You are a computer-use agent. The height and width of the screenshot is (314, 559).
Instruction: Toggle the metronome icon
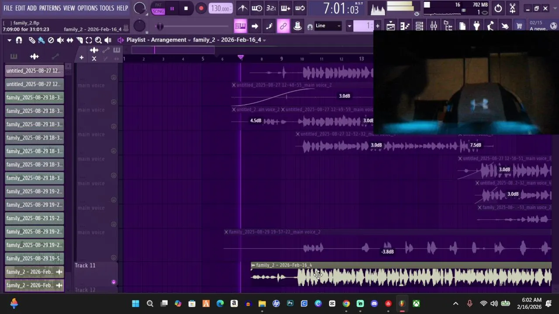[243, 8]
